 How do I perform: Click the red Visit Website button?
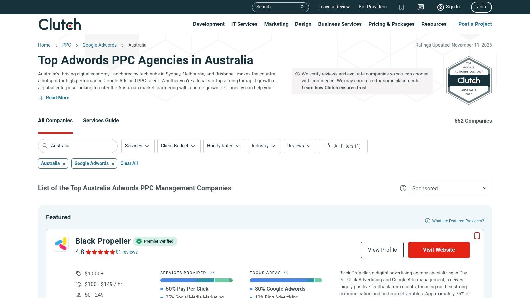(439, 250)
